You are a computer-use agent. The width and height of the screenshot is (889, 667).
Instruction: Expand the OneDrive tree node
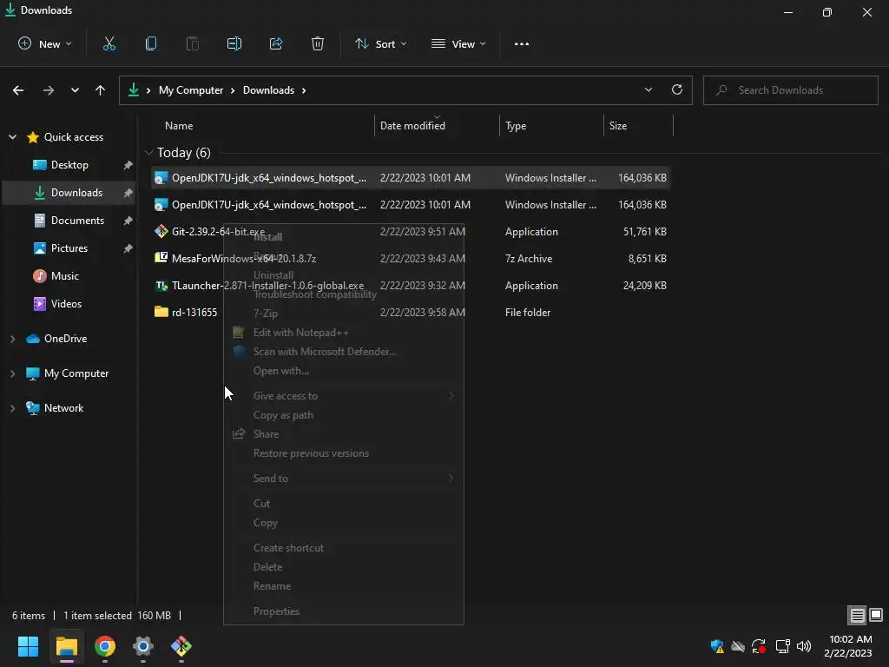coord(12,339)
